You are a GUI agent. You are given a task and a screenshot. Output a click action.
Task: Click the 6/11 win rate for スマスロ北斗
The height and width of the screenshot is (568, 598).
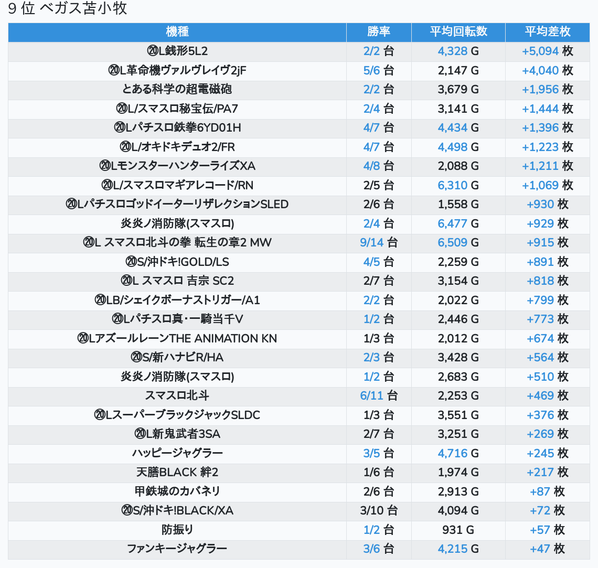pyautogui.click(x=371, y=396)
